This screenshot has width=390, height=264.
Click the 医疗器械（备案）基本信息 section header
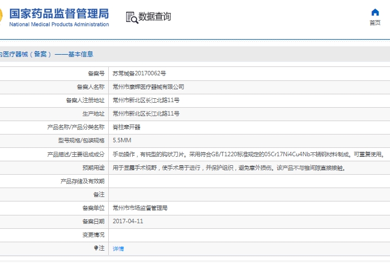46,54
